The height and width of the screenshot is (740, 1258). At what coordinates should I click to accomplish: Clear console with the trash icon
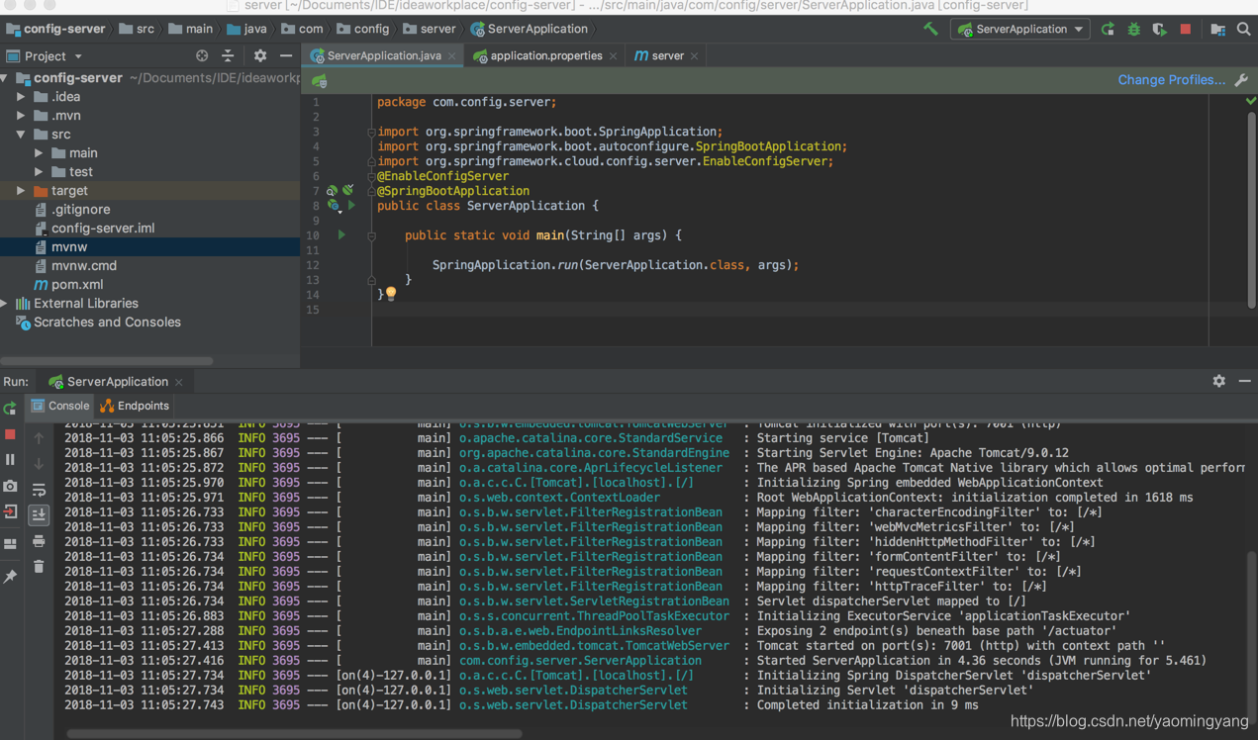tap(39, 567)
